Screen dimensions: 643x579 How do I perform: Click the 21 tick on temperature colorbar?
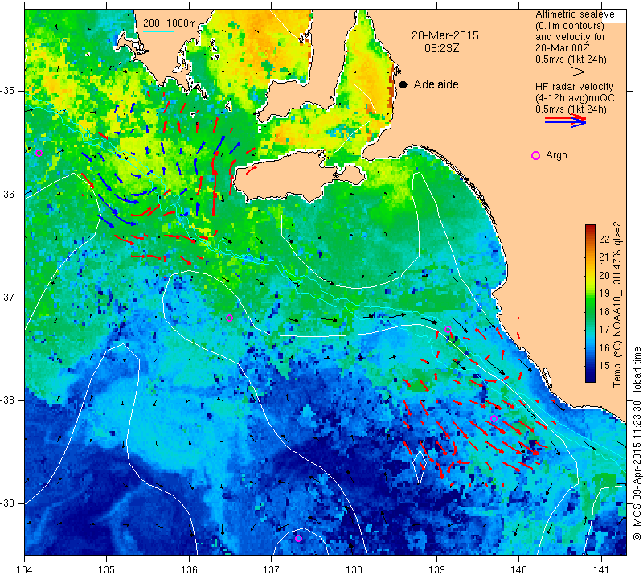pos(604,257)
